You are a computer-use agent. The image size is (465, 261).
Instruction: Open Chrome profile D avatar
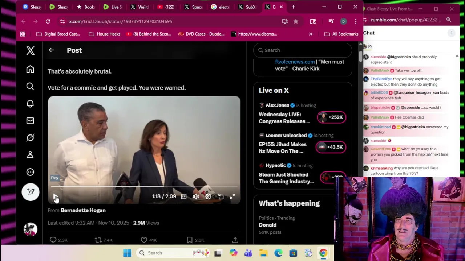point(343,21)
